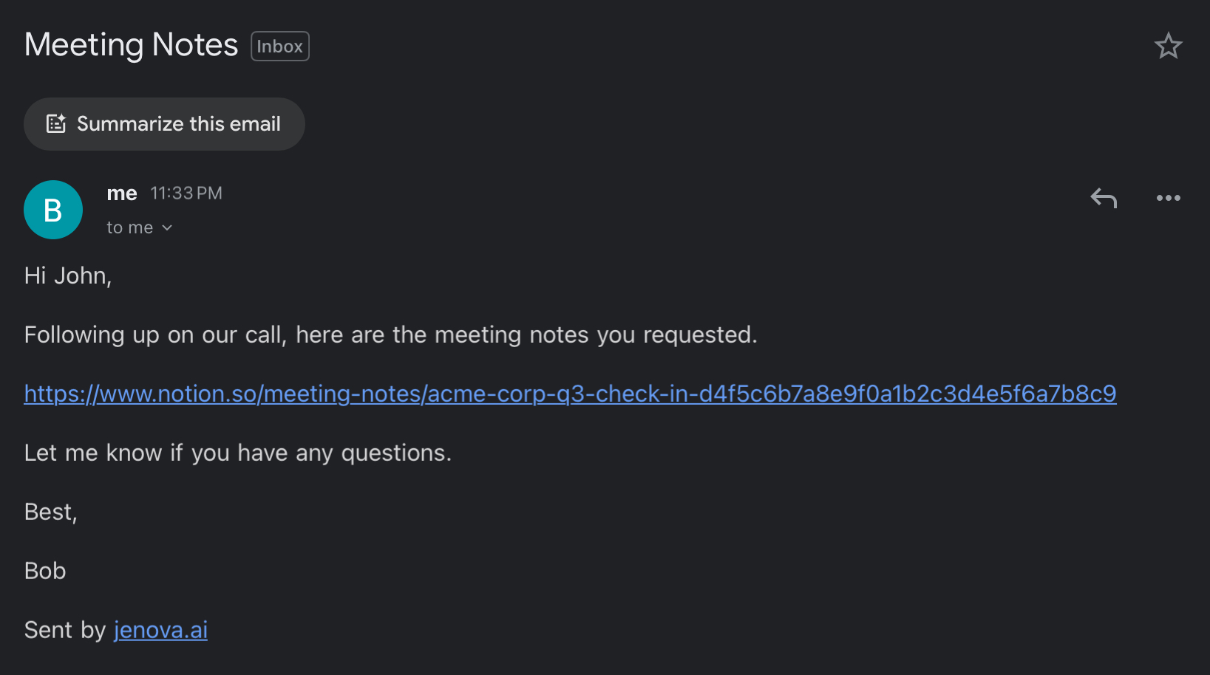Click the "Best," closing line

tap(50, 512)
